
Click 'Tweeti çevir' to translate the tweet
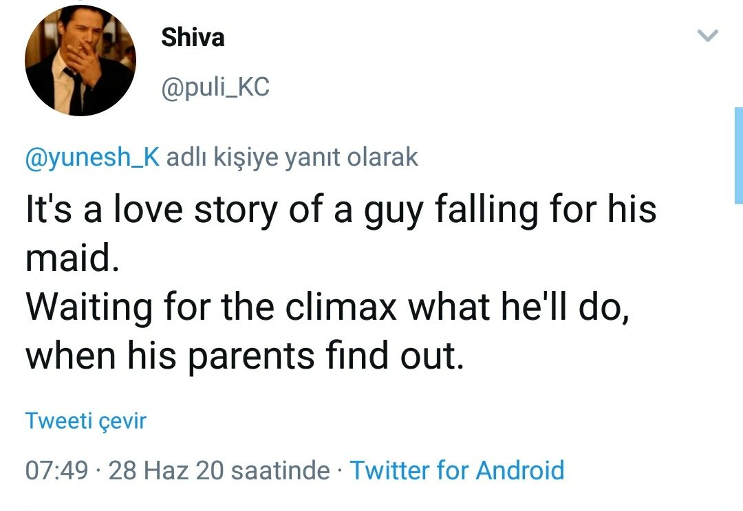(x=86, y=420)
